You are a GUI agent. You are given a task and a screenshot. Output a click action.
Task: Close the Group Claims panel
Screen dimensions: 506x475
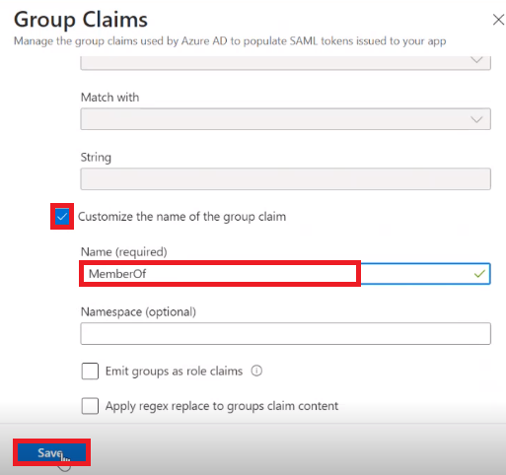(x=499, y=20)
